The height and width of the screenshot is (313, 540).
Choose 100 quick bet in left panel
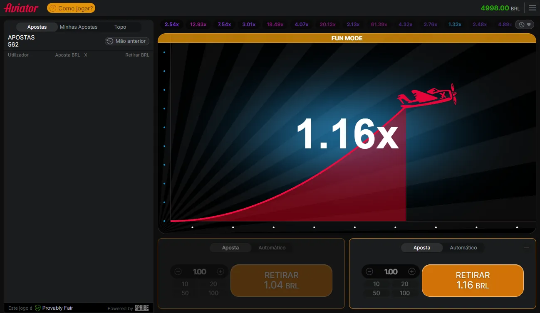213,293
